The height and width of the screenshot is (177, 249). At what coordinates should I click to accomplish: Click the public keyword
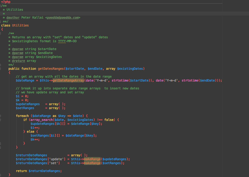14,69
